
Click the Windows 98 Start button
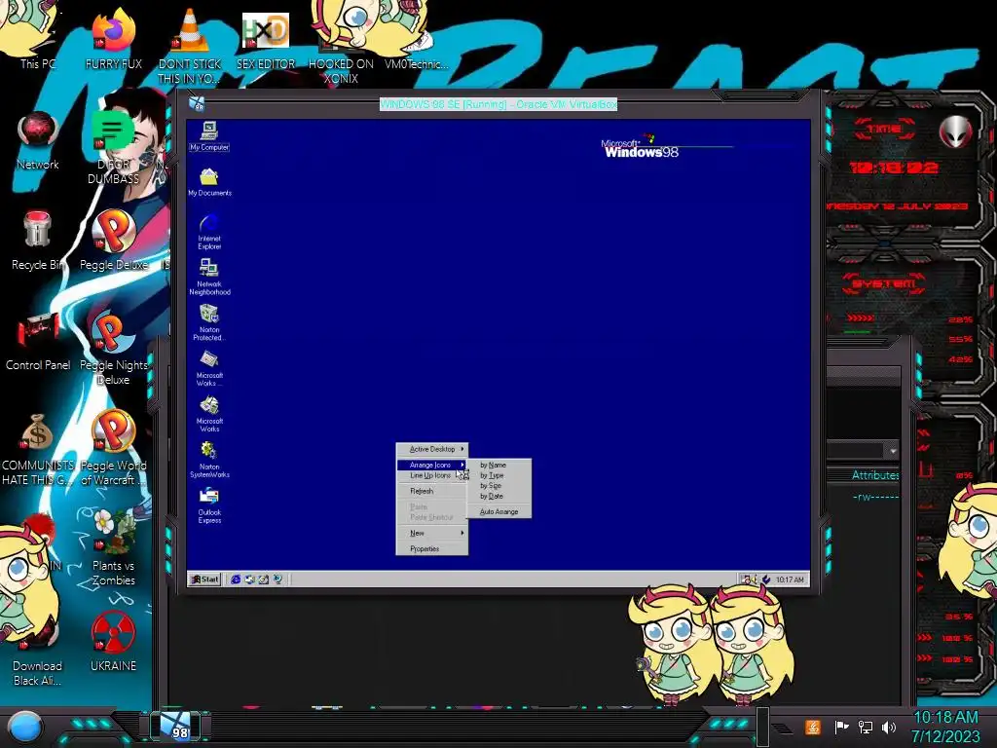coord(204,580)
